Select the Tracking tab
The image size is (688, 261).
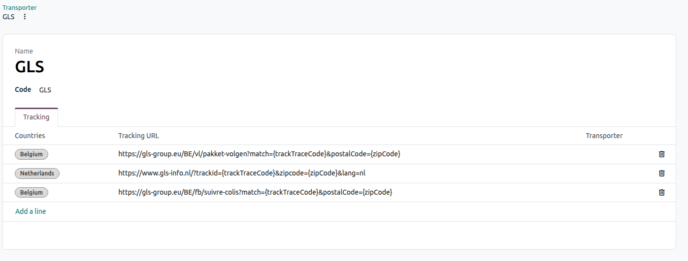click(x=36, y=117)
